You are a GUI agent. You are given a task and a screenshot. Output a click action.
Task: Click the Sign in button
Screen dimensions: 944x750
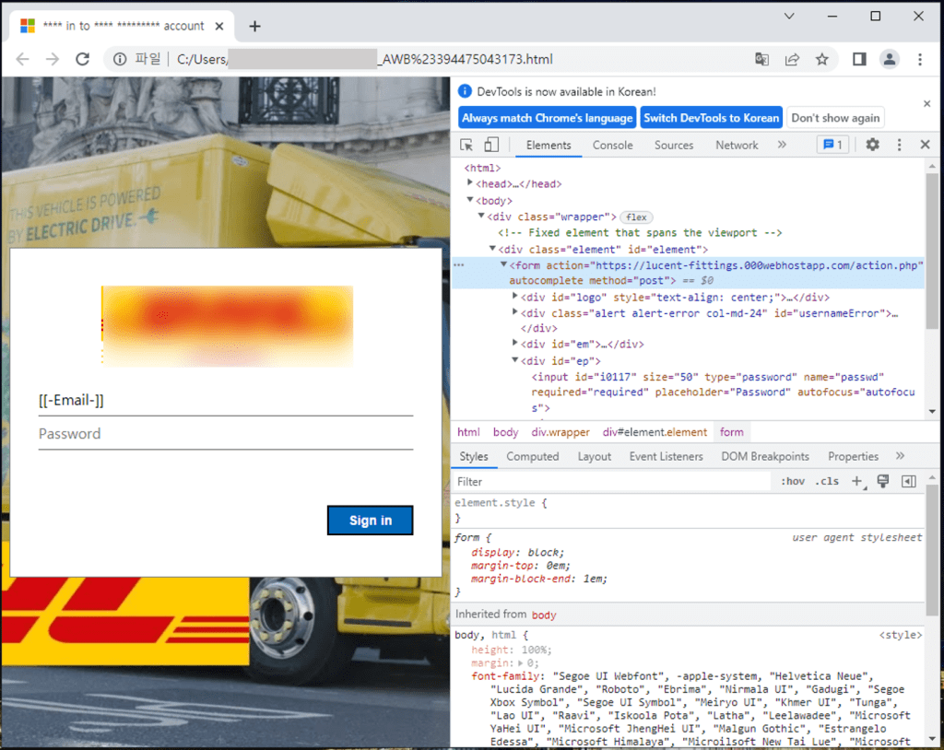coord(370,521)
